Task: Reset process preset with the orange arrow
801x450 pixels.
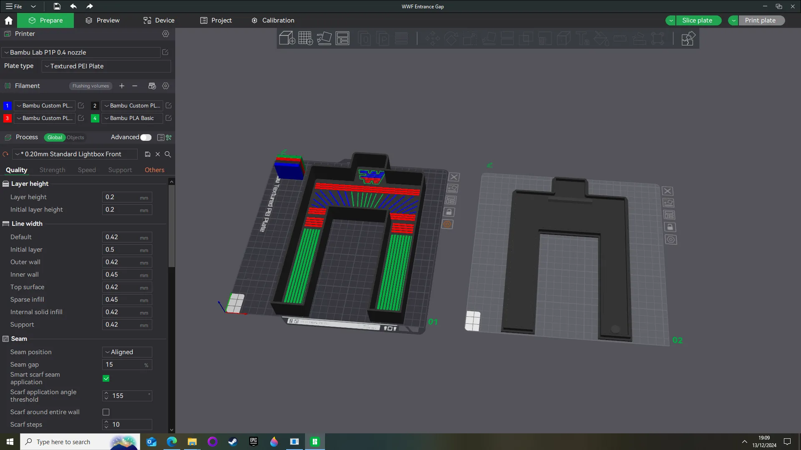Action: [x=5, y=154]
